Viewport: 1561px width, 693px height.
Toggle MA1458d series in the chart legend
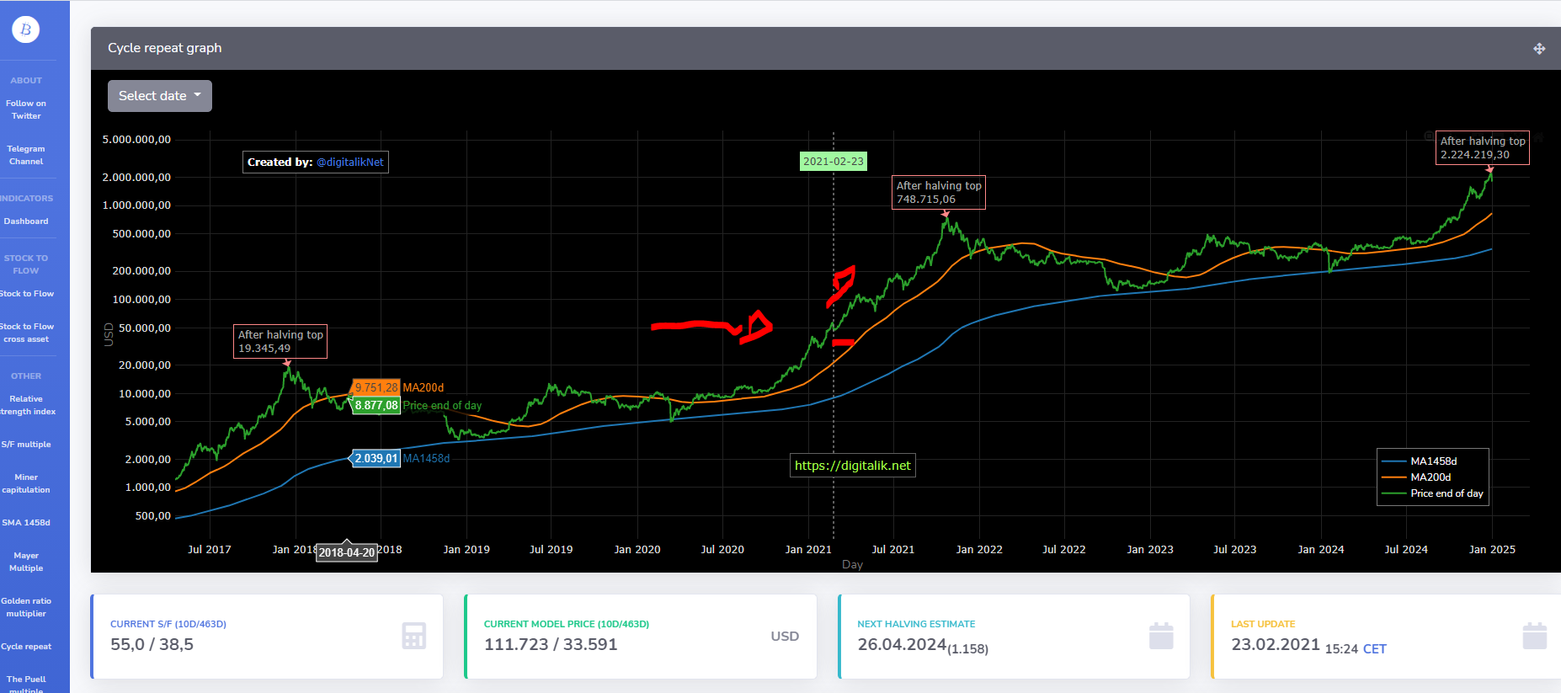tap(1432, 461)
